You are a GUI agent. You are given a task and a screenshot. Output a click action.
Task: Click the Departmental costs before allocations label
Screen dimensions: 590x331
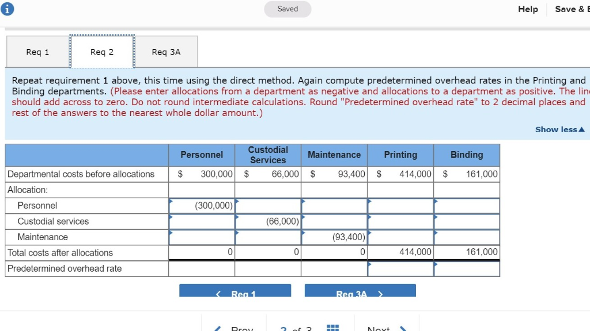[81, 174]
